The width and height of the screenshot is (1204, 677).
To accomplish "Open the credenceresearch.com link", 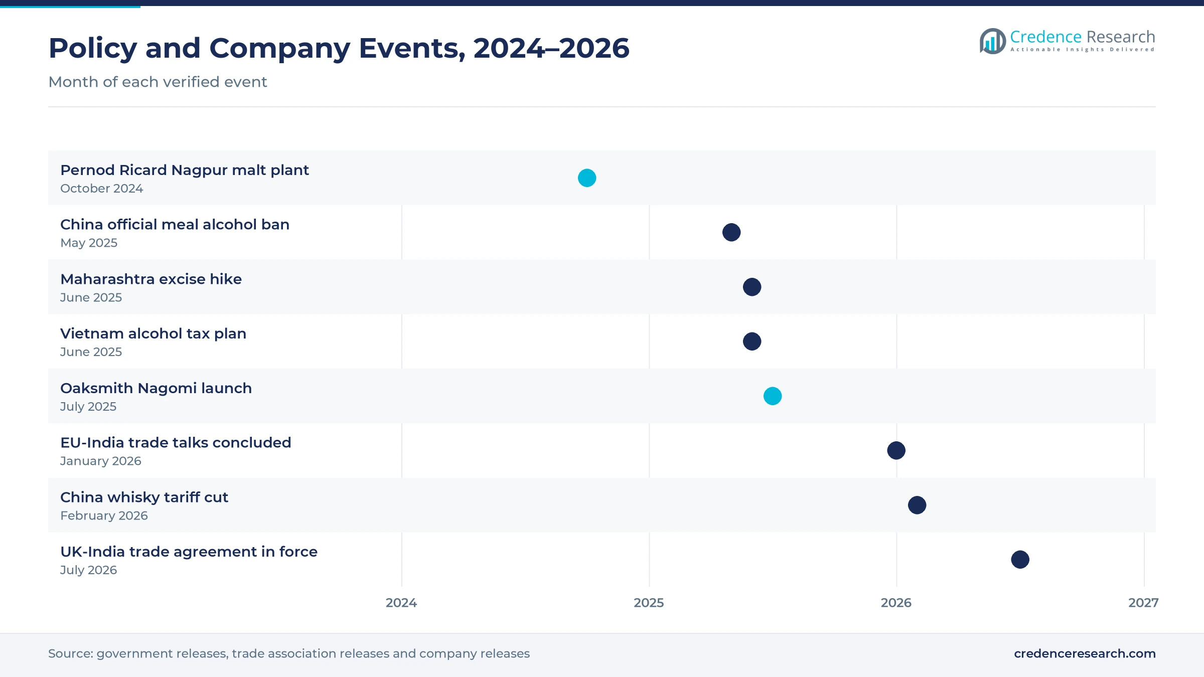I will (x=1085, y=653).
